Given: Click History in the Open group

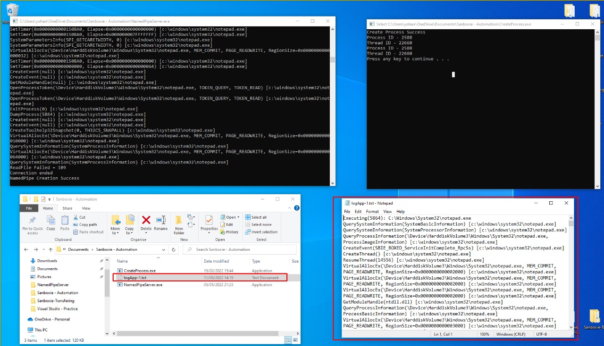Looking at the screenshot, I should pos(229,232).
